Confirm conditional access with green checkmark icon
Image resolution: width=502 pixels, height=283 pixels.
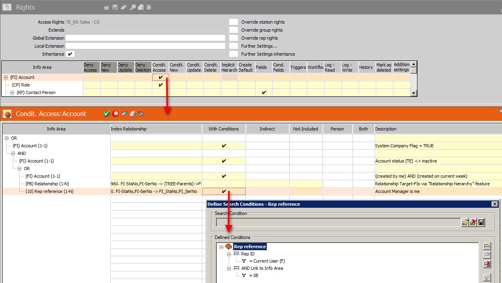[x=107, y=114]
